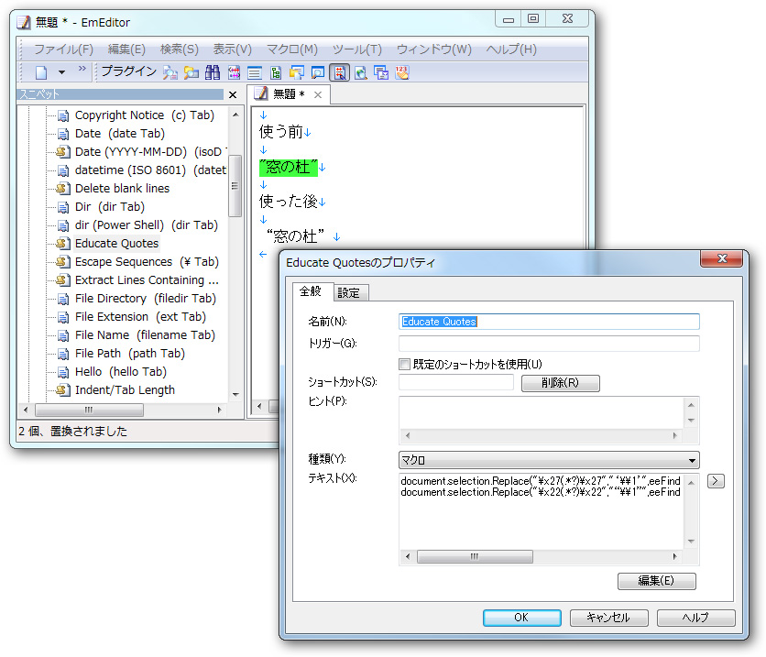766x657 pixels.
Task: Select the 無題 document tab
Action: [288, 93]
